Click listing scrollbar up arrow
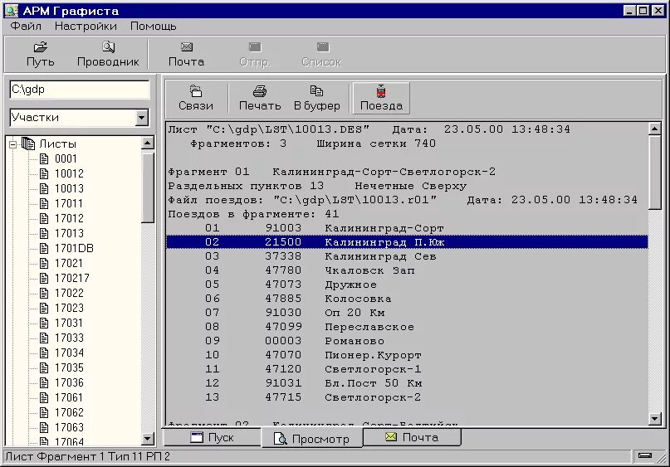The height and width of the screenshot is (467, 670). click(654, 129)
